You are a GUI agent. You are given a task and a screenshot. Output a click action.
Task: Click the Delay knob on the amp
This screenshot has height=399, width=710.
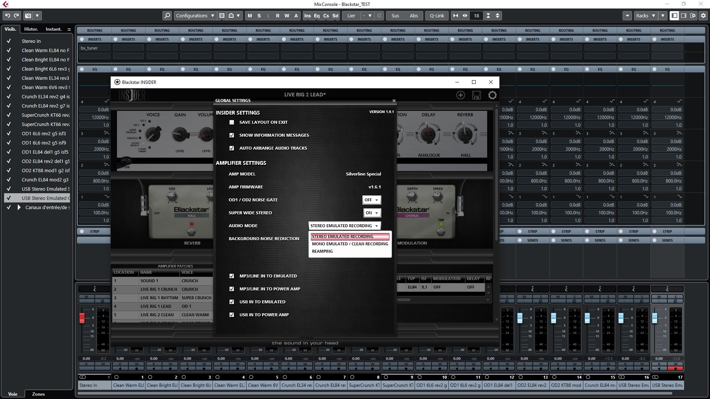pyautogui.click(x=428, y=134)
